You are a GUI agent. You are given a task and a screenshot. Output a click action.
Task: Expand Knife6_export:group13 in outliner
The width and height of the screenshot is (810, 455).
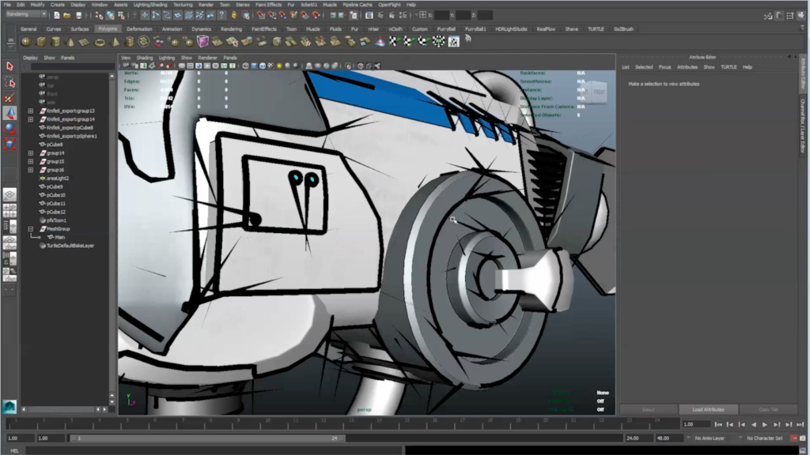point(31,111)
